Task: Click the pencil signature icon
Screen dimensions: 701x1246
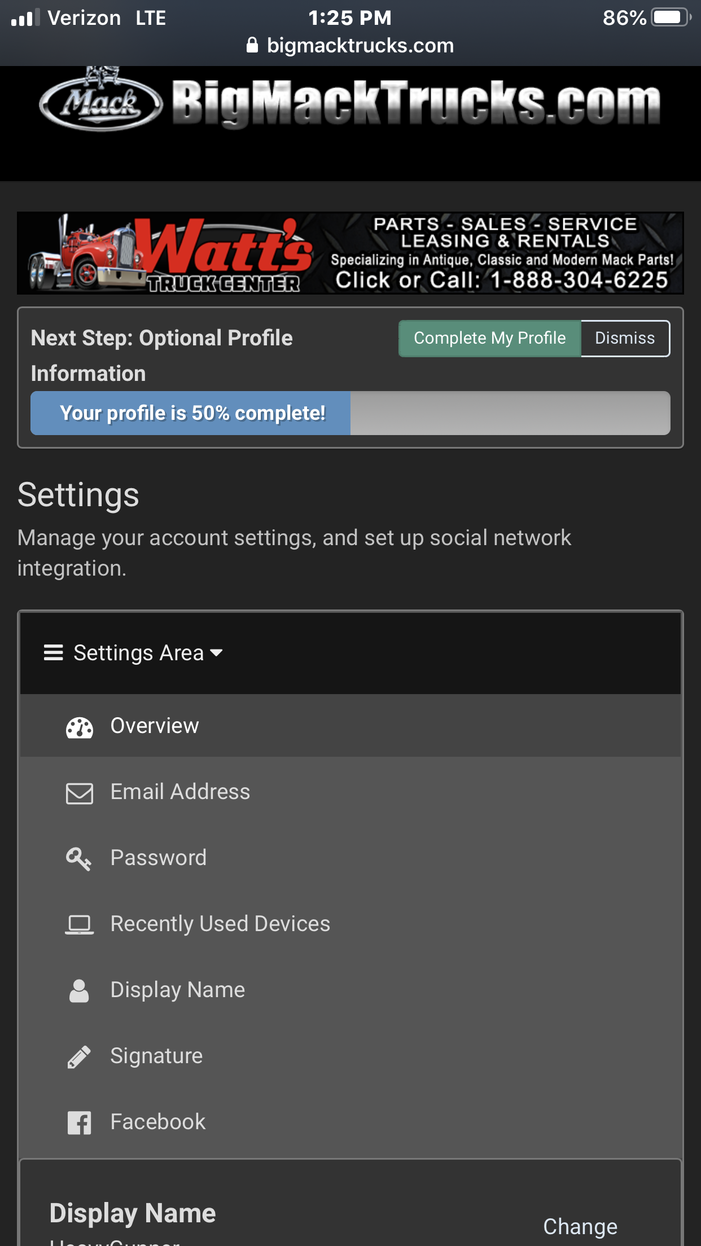Action: (79, 1057)
